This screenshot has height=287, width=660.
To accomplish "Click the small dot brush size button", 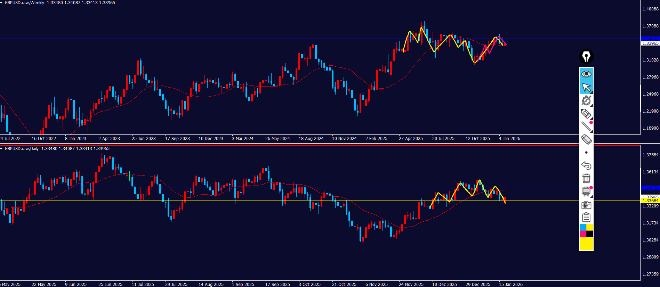I will coord(586,153).
